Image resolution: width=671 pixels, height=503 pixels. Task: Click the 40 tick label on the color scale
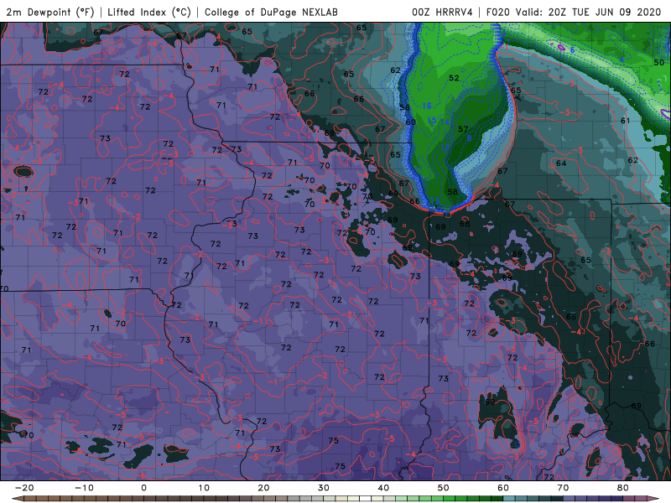(x=383, y=488)
